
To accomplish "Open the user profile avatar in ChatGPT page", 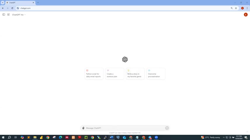I will point(246,15).
